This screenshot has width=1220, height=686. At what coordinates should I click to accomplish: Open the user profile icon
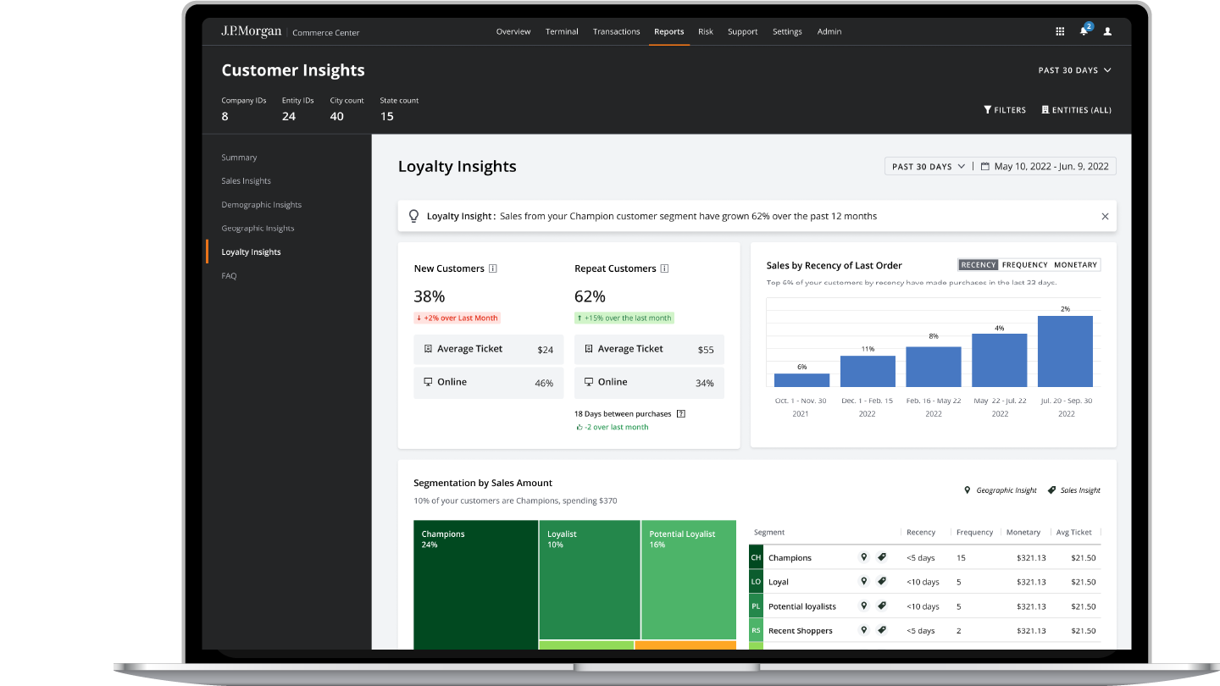click(1107, 31)
